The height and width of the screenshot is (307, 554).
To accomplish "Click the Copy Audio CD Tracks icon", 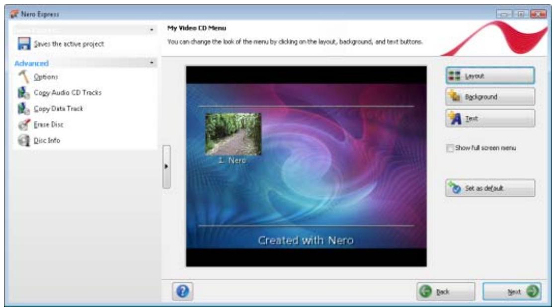I will 24,92.
